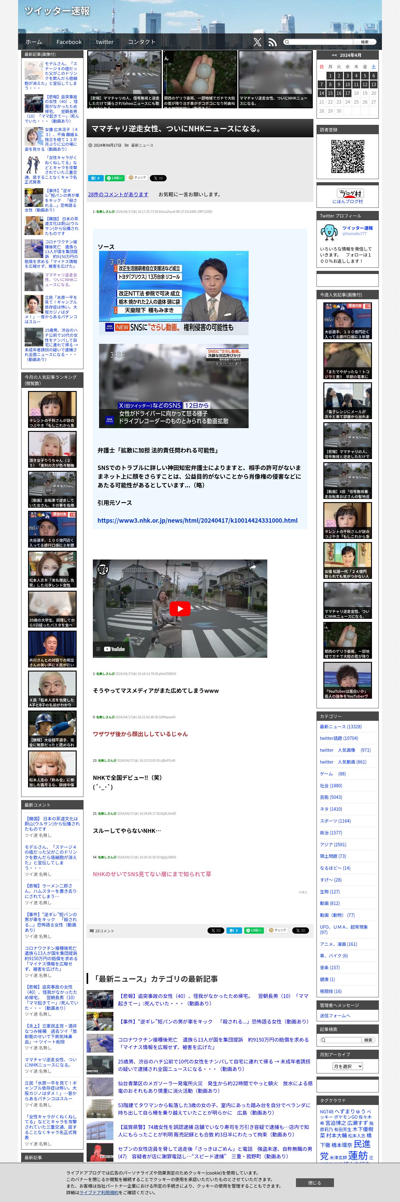Click the share arrow on video
The image size is (400, 1202).
[252, 567]
